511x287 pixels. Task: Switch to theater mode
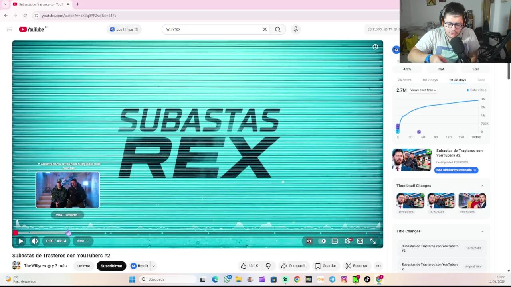click(x=360, y=241)
